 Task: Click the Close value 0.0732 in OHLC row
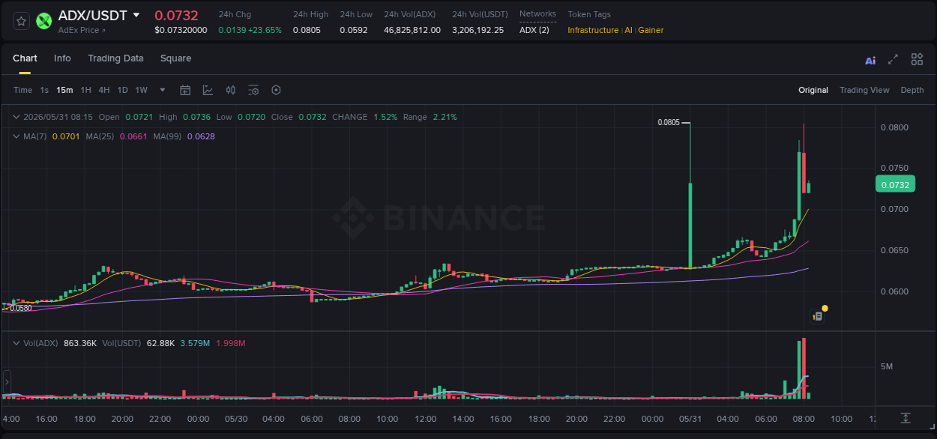pos(313,117)
